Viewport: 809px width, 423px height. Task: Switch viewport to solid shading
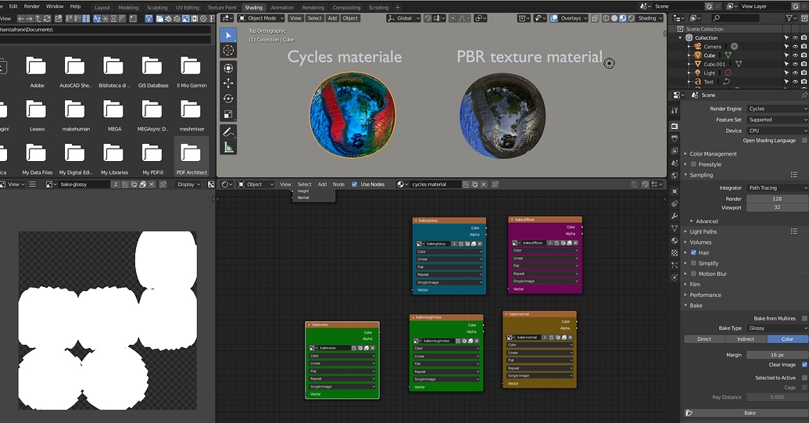point(614,18)
